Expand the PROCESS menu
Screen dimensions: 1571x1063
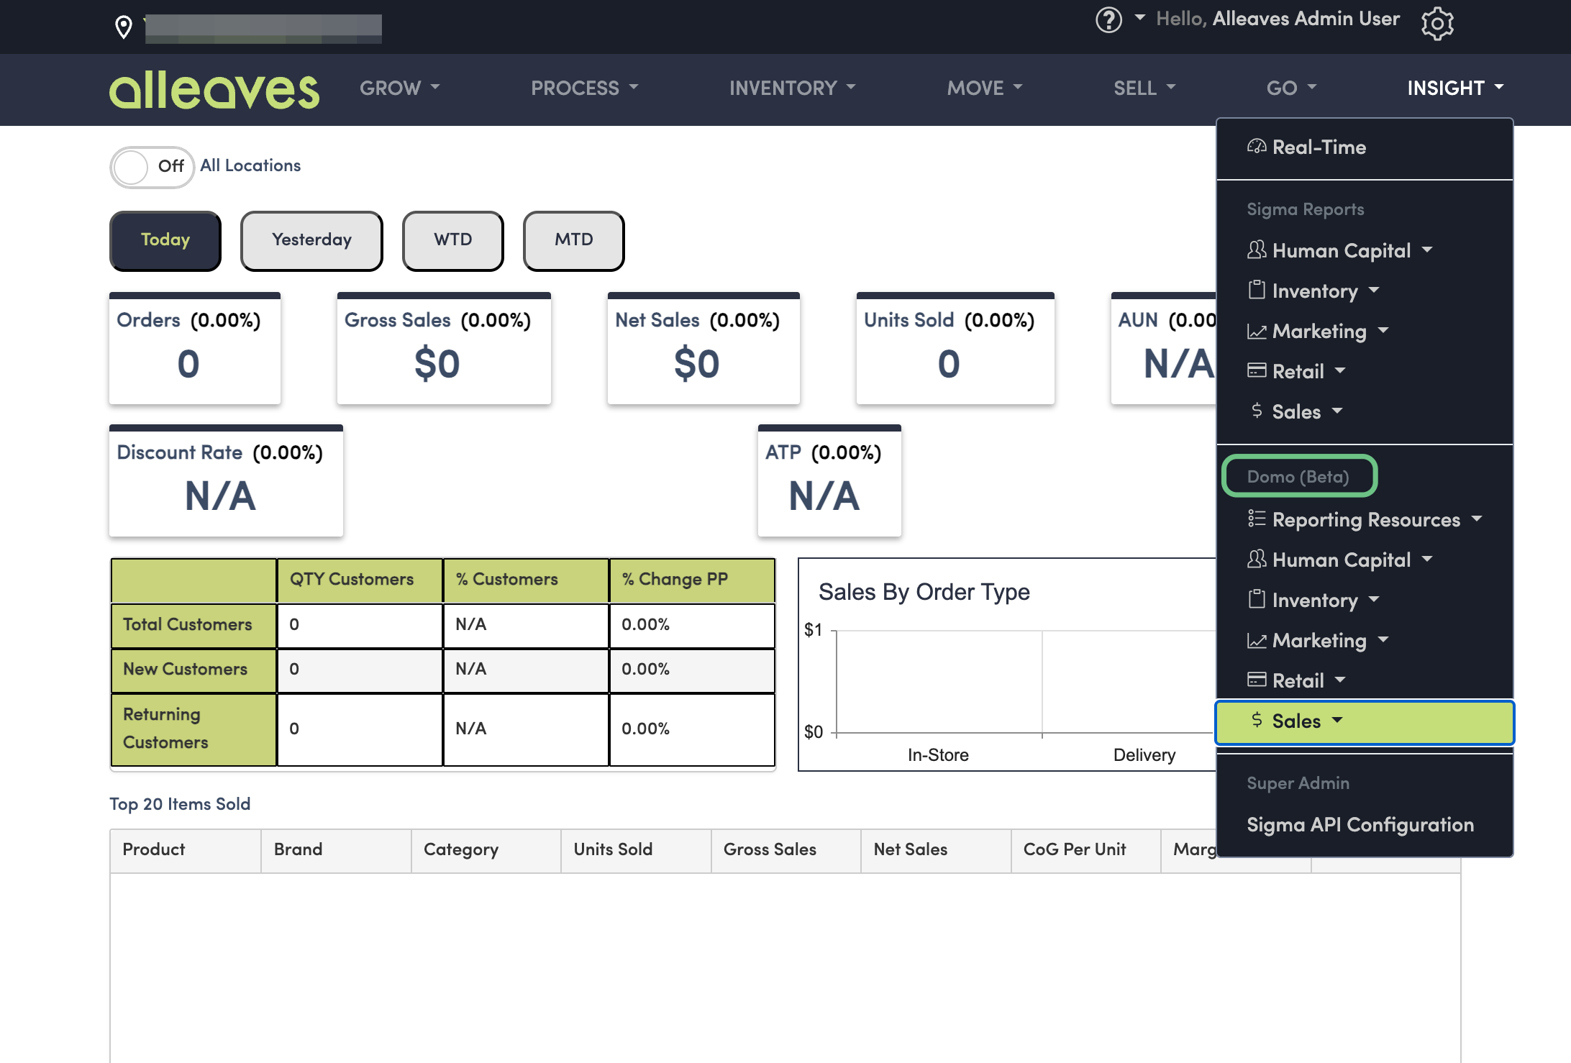[x=585, y=88]
